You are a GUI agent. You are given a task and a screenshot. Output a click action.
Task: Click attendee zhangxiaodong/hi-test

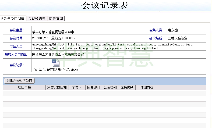click(176, 44)
